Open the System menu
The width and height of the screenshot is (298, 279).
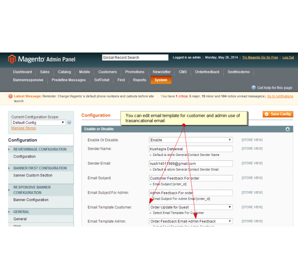[161, 80]
